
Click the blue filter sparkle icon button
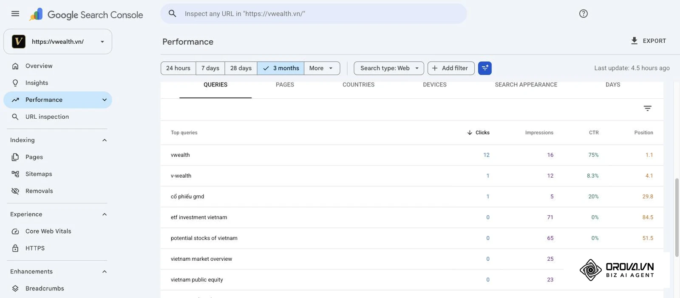pyautogui.click(x=485, y=68)
